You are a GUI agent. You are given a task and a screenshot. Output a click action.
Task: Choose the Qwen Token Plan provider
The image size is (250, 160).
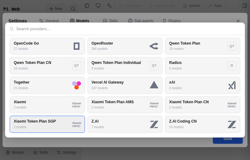202,46
